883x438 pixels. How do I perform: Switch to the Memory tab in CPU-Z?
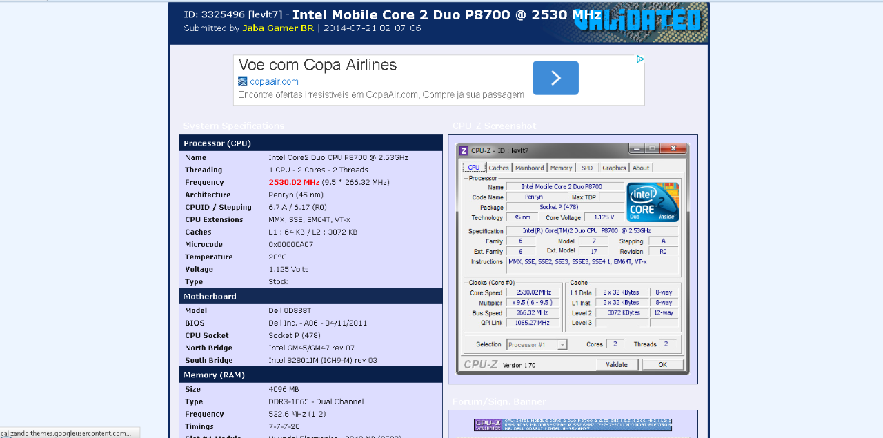(x=561, y=168)
